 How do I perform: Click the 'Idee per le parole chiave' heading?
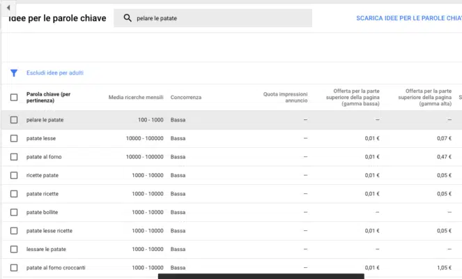point(57,18)
